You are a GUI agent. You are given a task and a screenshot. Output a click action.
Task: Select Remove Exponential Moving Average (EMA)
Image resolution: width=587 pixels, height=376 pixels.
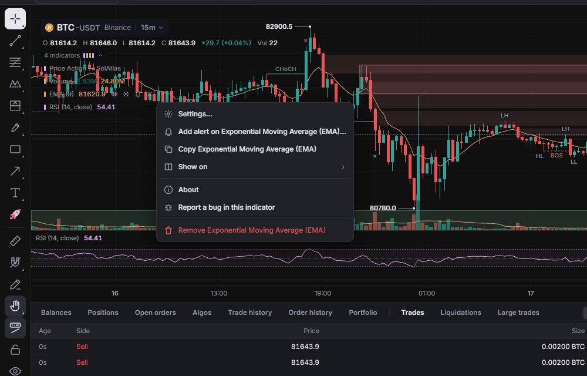click(x=255, y=230)
